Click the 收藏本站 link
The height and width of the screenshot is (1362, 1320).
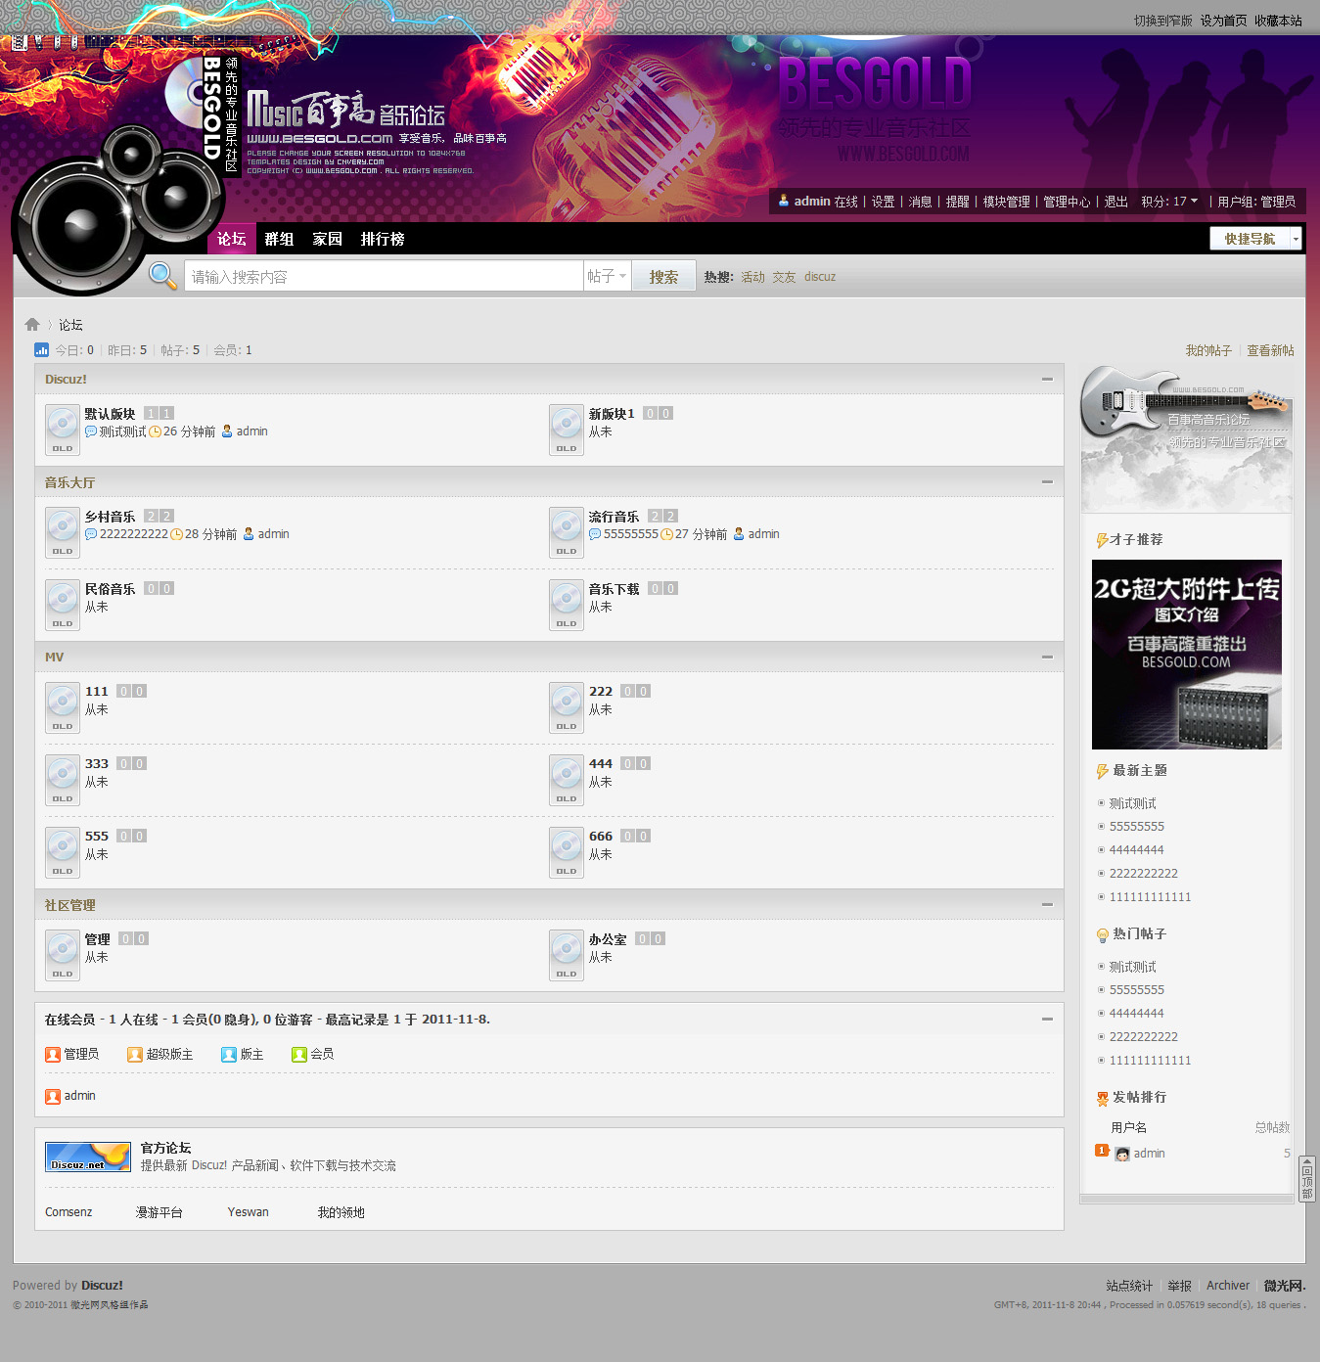point(1279,21)
